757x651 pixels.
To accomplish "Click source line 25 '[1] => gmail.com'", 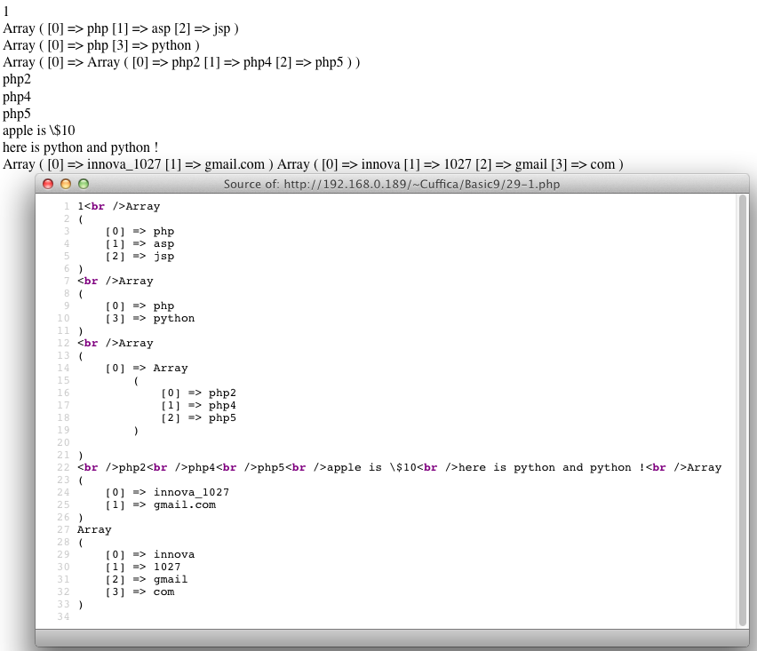I will coord(161,504).
